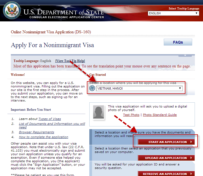
Task: Click arrow icon on Upload An Application
Action: [191, 158]
